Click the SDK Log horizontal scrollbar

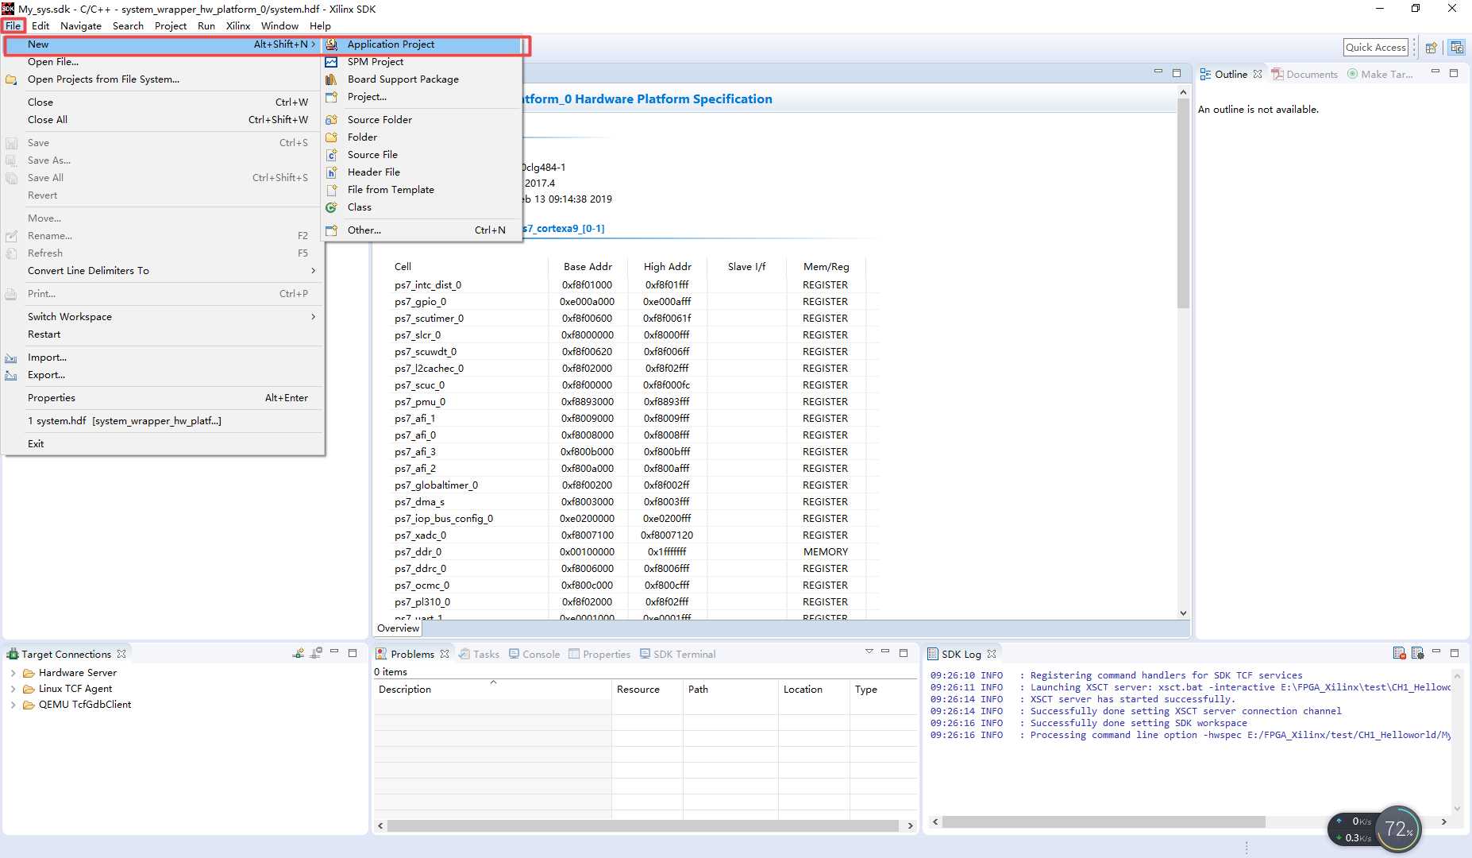[1104, 822]
